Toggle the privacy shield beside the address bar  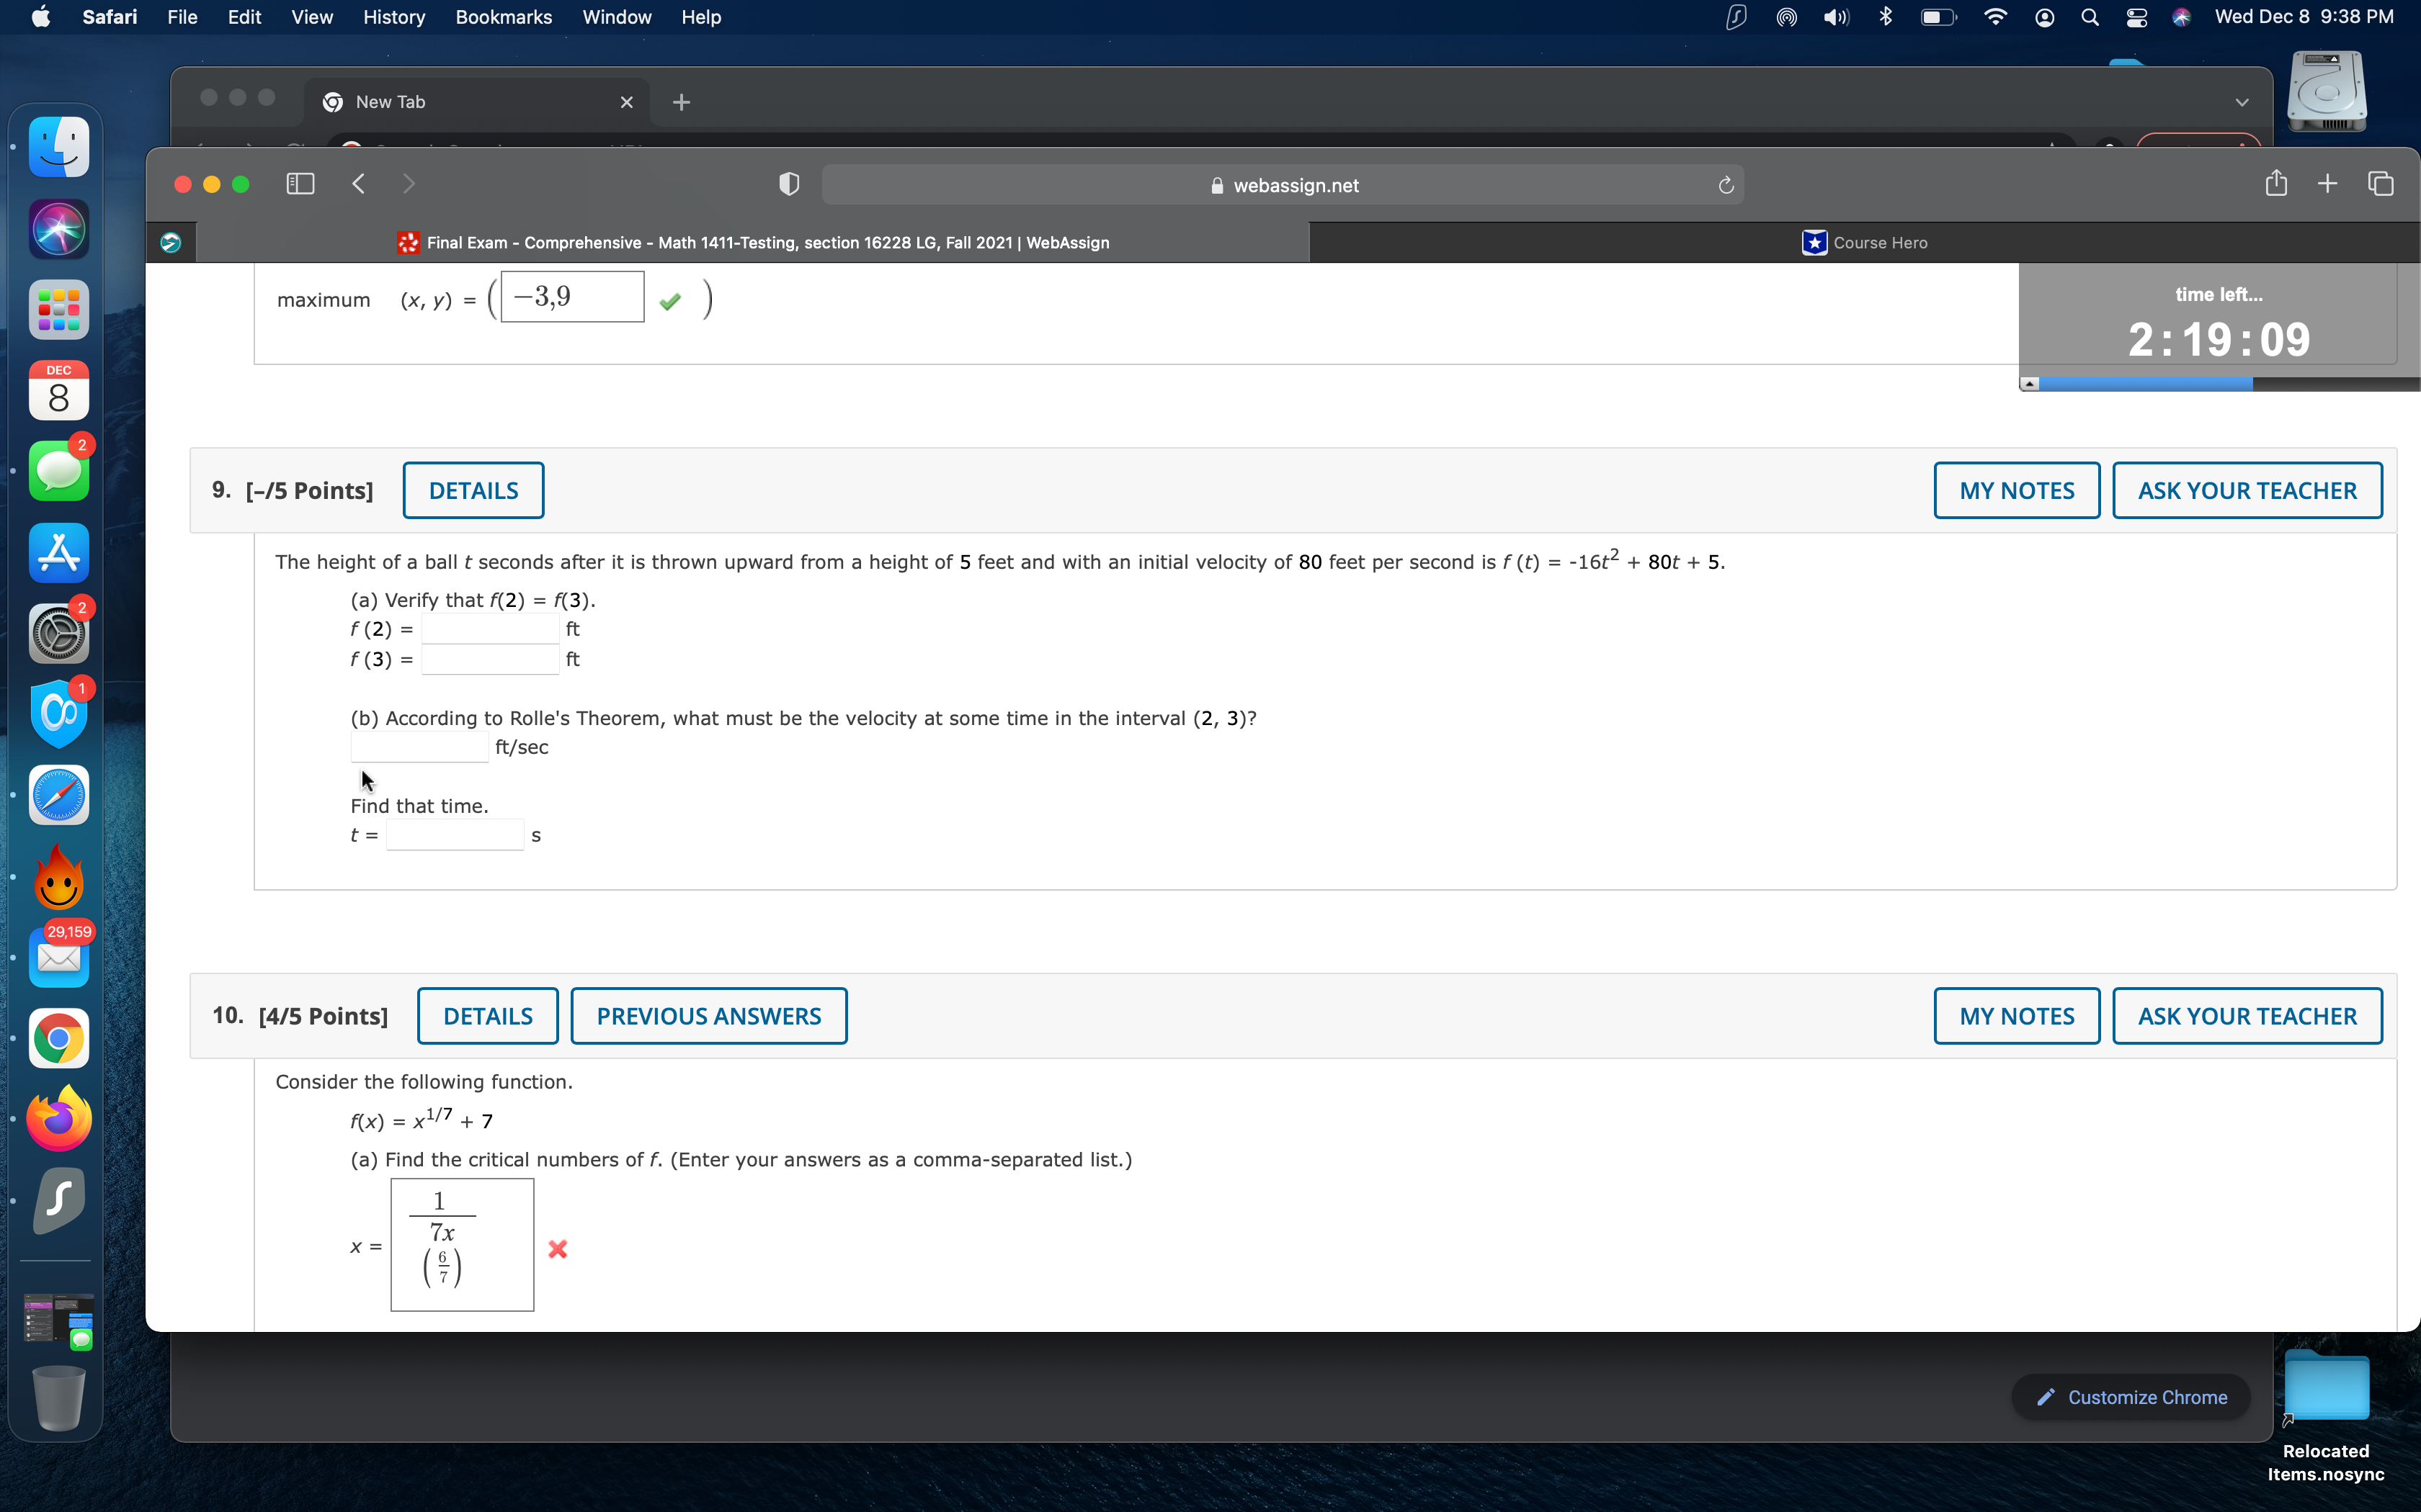(788, 183)
